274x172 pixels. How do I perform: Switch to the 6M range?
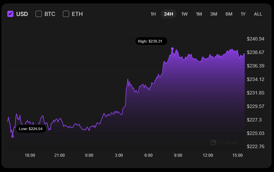pos(229,14)
